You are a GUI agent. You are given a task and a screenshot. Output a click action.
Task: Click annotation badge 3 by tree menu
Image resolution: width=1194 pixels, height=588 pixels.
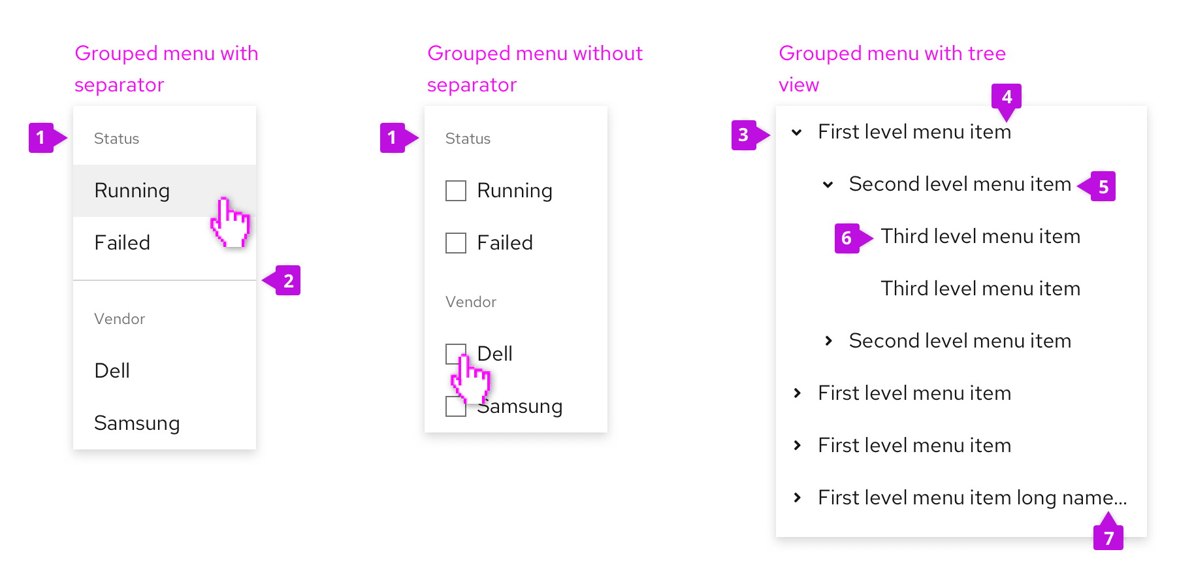click(743, 135)
